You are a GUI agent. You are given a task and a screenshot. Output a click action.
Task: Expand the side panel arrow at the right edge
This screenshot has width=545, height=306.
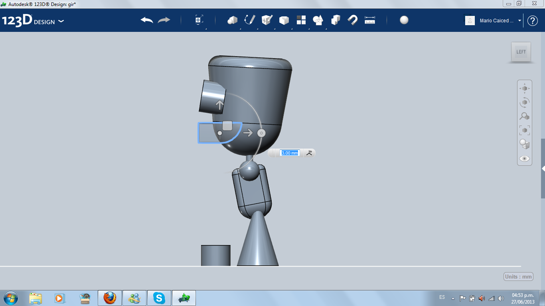click(x=543, y=169)
